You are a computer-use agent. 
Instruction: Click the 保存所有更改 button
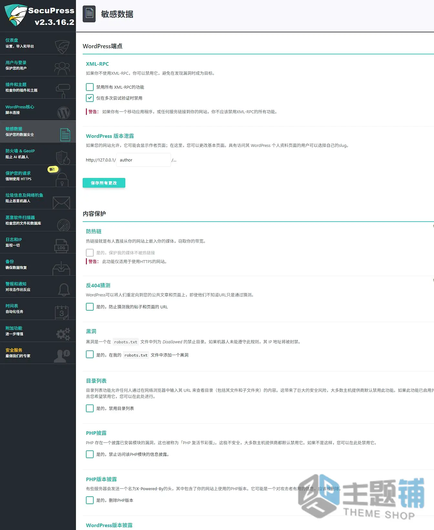point(104,183)
